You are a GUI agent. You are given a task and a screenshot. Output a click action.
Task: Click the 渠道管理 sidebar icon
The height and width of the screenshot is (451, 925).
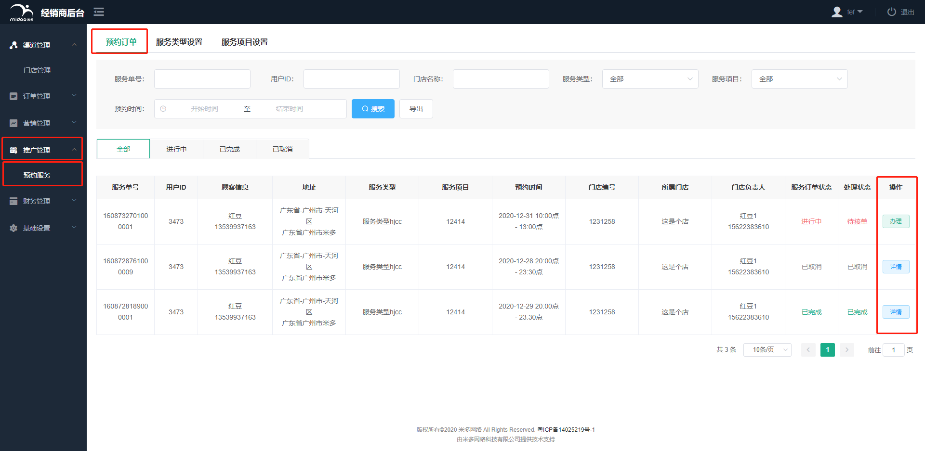13,45
